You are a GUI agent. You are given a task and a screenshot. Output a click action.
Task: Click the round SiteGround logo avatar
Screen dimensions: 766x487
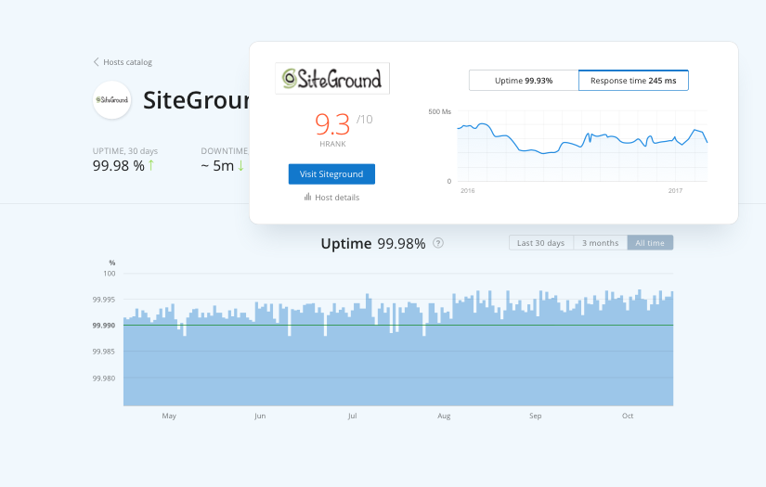pyautogui.click(x=111, y=100)
